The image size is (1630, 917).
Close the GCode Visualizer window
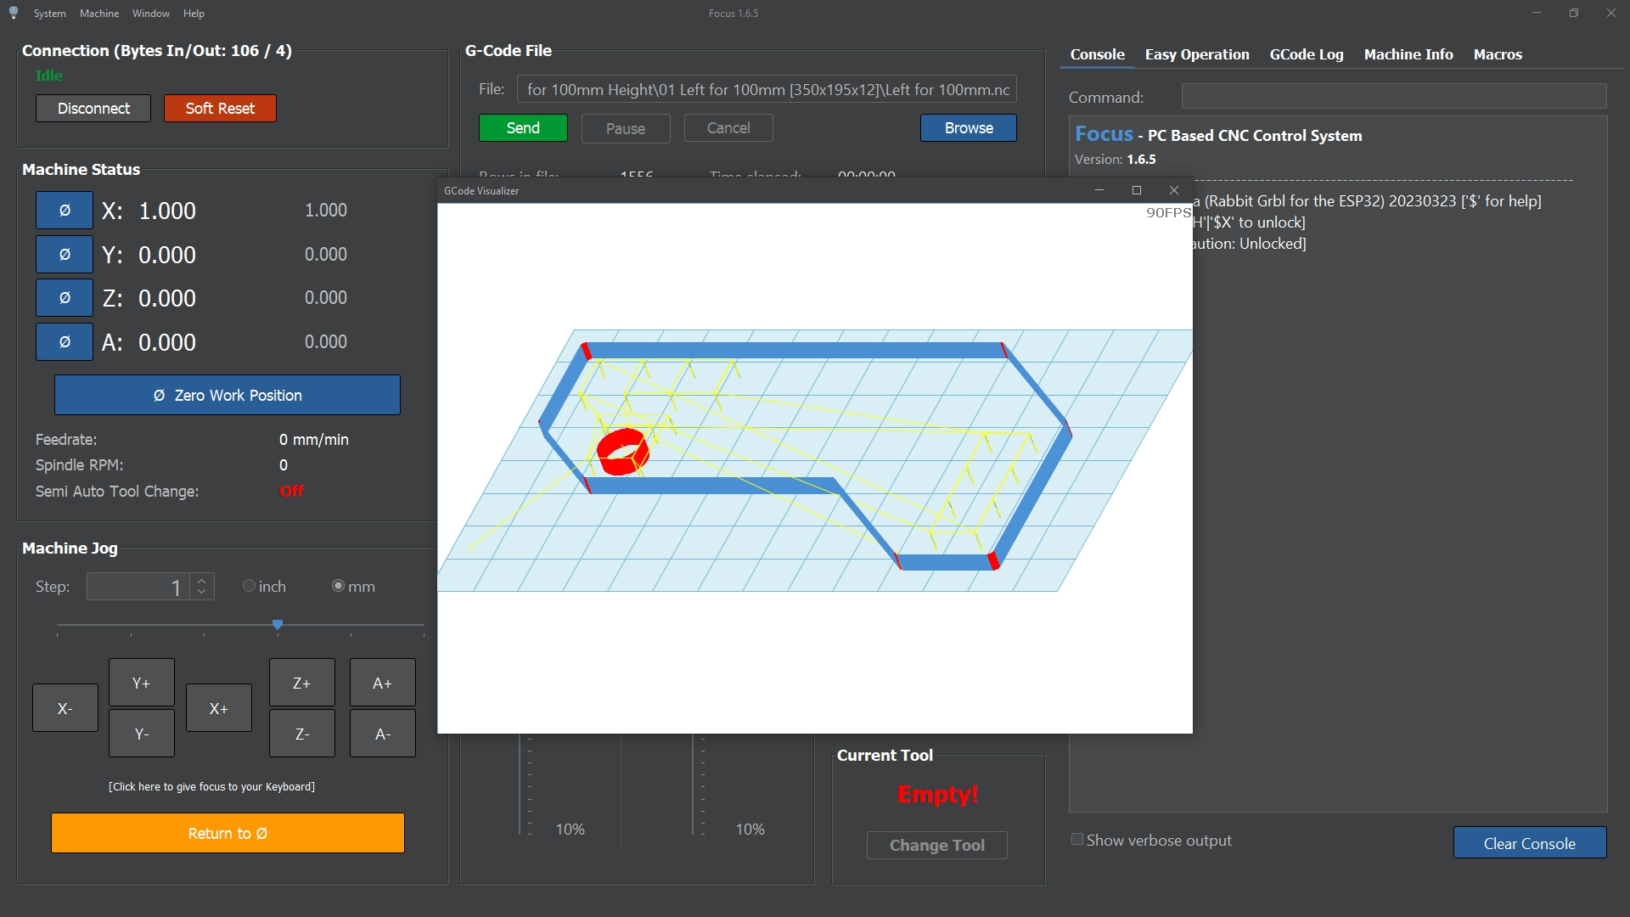point(1174,190)
